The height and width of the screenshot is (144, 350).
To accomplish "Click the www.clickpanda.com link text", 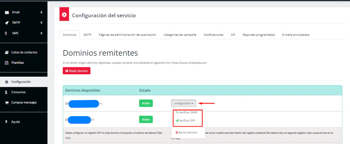I will pyautogui.click(x=189, y=63).
